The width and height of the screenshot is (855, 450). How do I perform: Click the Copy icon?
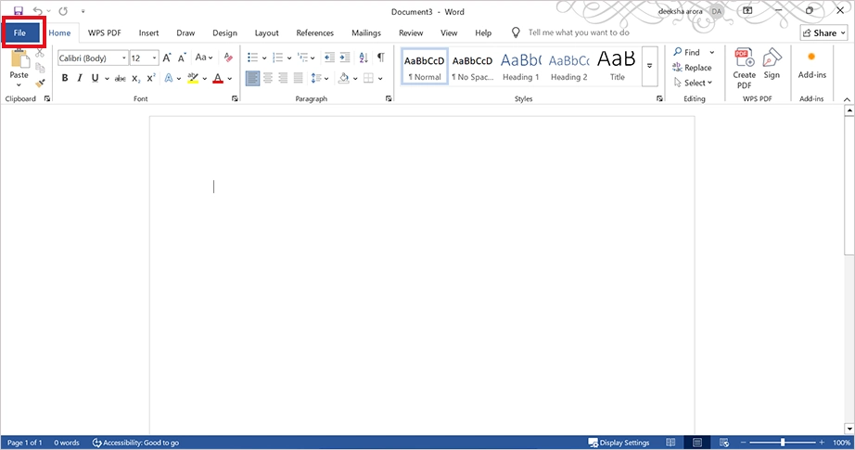coord(40,68)
